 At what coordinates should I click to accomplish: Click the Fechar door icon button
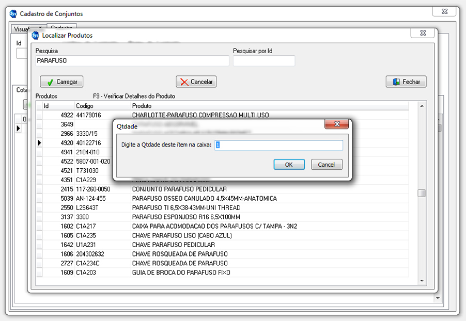(406, 82)
